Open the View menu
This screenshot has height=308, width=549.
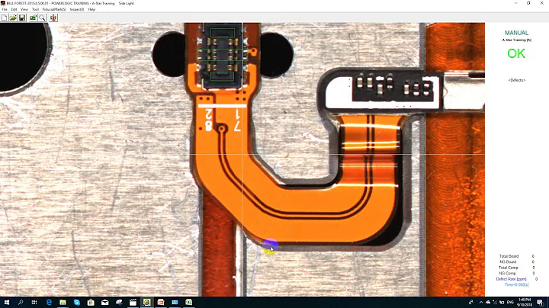[x=24, y=9]
